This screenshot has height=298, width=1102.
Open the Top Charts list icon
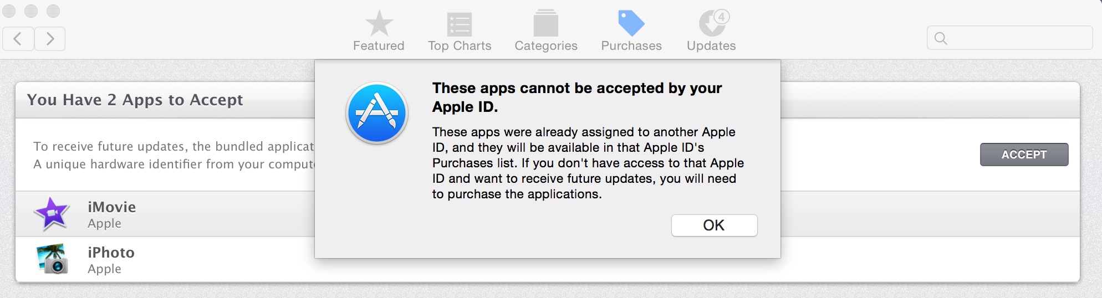460,24
